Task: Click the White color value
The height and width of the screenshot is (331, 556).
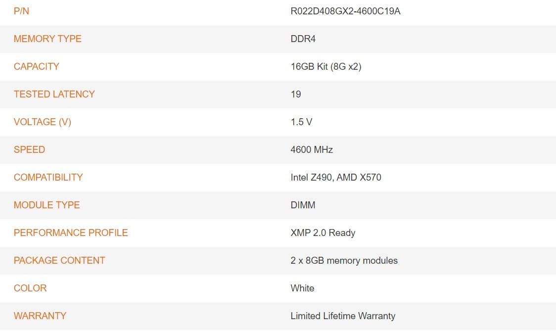Action: (x=302, y=288)
